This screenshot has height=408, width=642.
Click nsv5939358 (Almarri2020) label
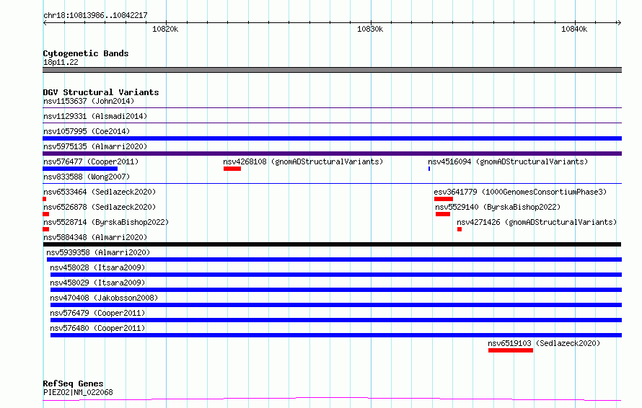point(98,252)
